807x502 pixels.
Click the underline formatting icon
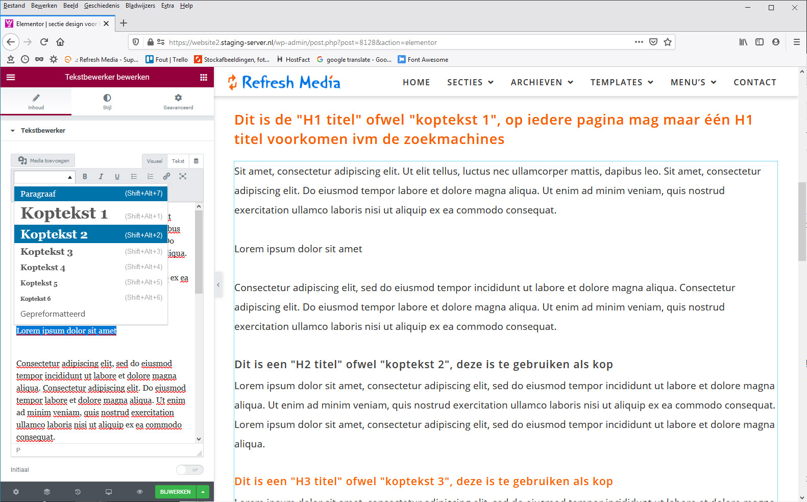point(117,177)
